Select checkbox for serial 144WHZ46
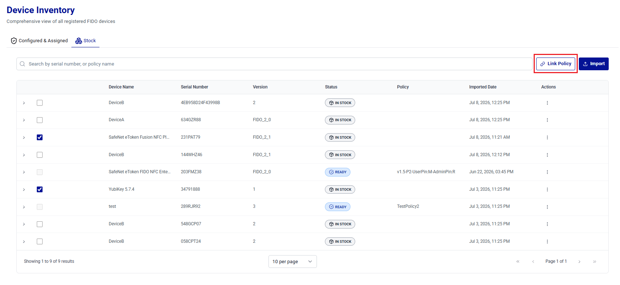620x285 pixels. [40, 155]
